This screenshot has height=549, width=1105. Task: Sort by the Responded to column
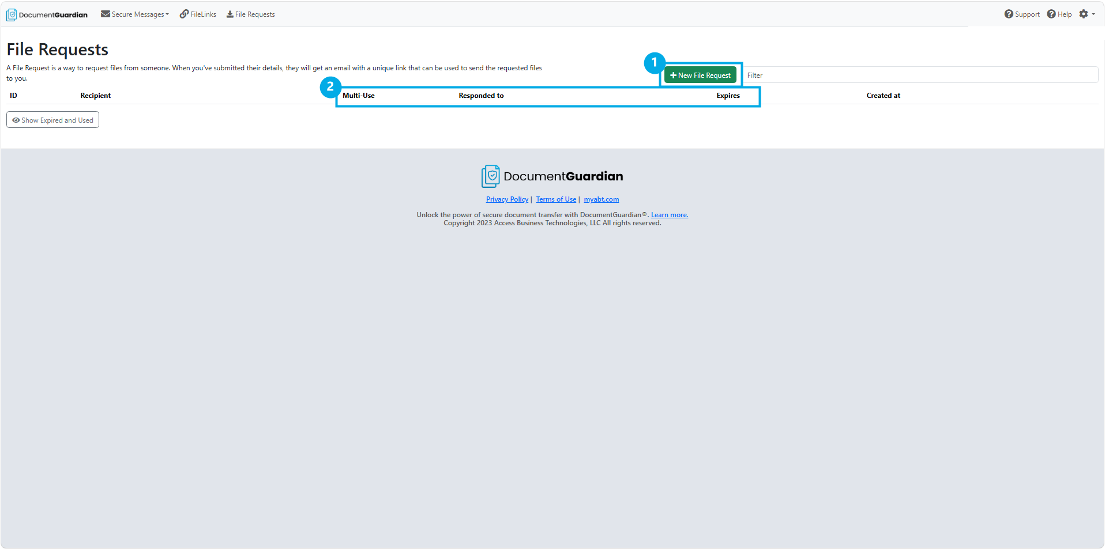tap(481, 96)
